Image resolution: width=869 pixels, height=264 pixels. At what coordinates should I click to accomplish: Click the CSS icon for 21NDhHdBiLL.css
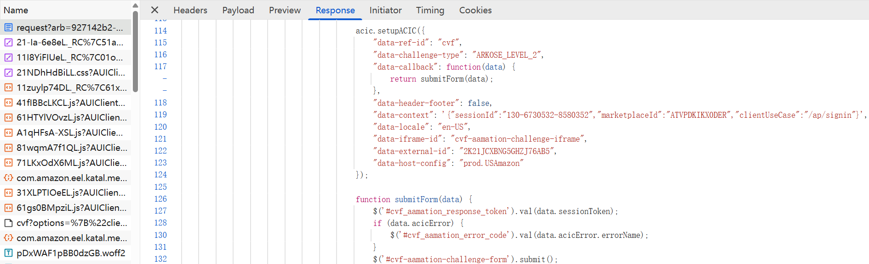click(8, 72)
